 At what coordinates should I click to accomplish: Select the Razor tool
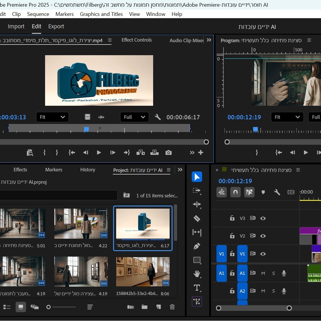(197, 218)
